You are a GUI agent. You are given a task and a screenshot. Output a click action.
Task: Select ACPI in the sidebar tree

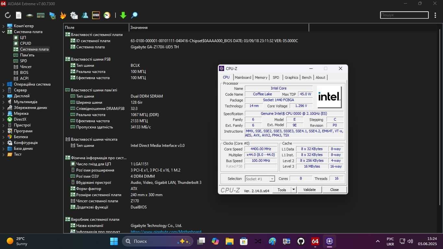coord(24,78)
